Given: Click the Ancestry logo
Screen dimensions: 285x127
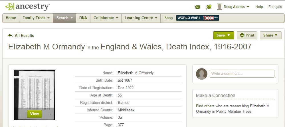Looking at the screenshot, I should click(27, 7).
